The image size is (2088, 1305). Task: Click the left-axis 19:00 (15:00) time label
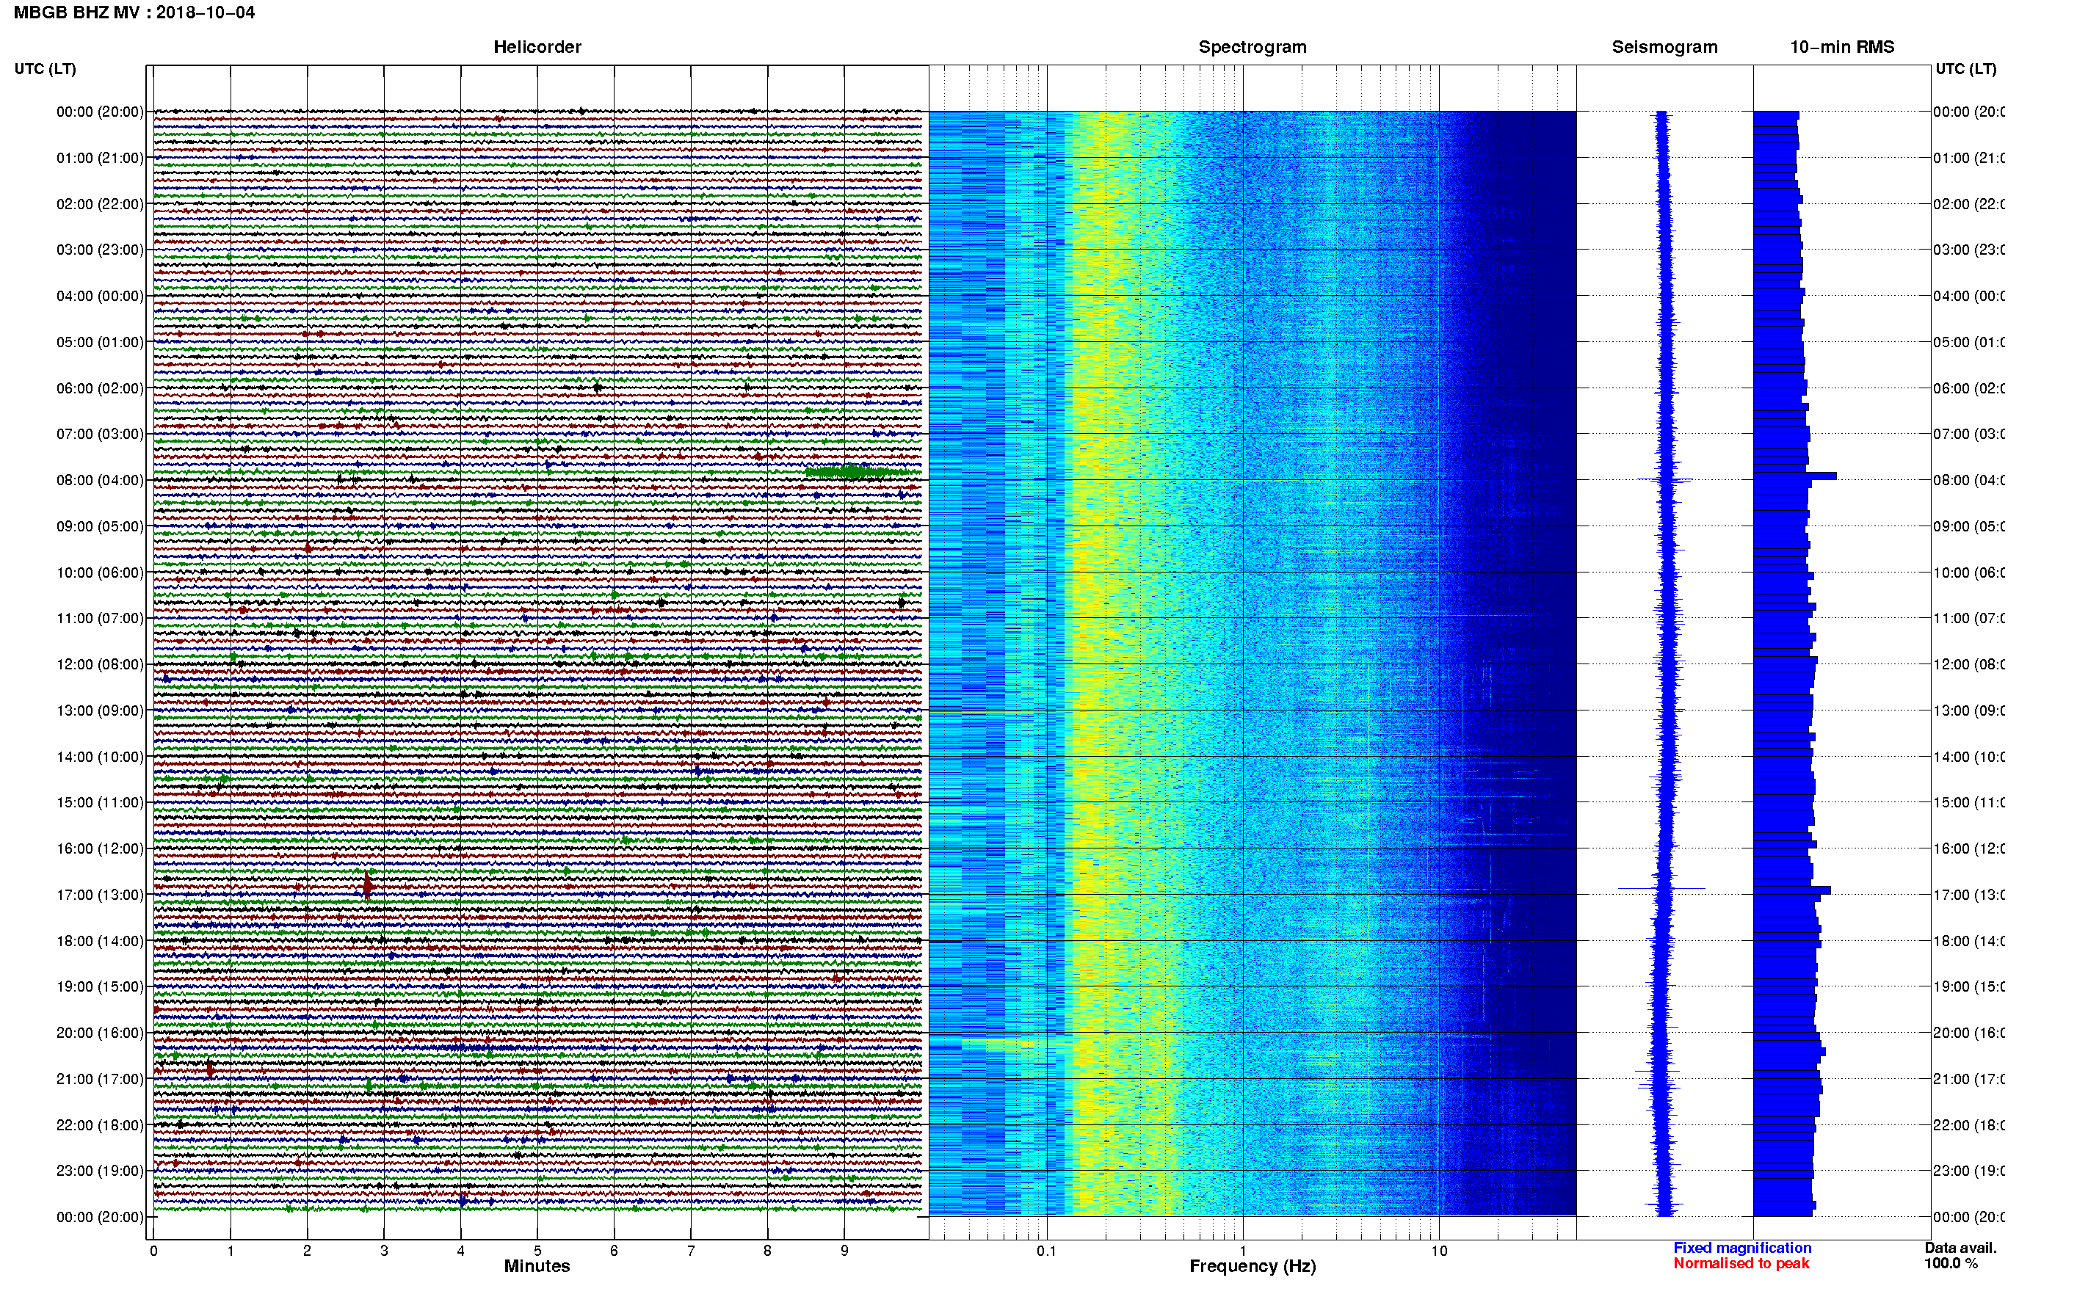coord(100,987)
